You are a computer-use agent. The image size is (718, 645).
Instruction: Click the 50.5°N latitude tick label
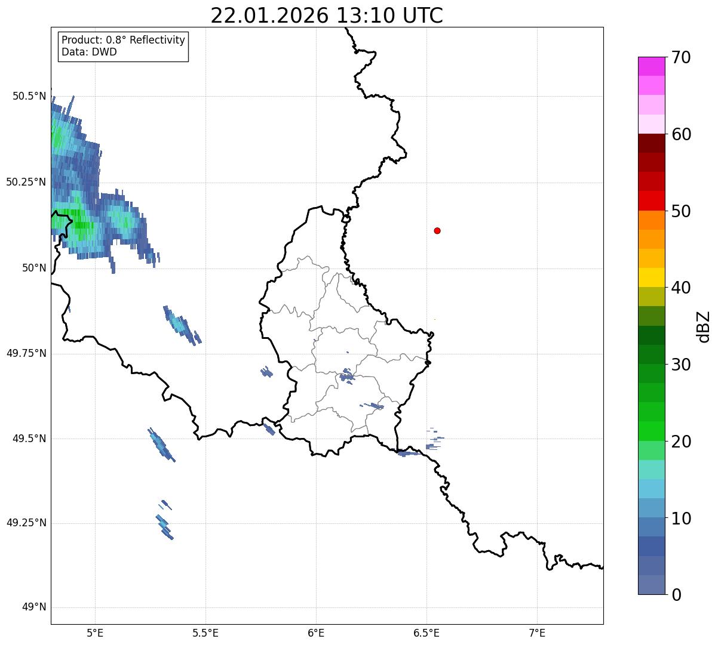[x=29, y=96]
